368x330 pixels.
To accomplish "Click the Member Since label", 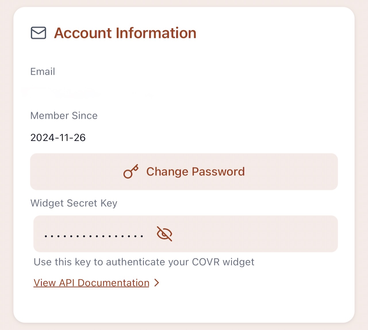I will (64, 116).
